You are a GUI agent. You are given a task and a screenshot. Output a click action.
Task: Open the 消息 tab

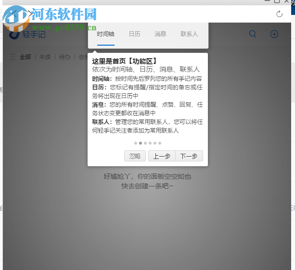click(160, 34)
